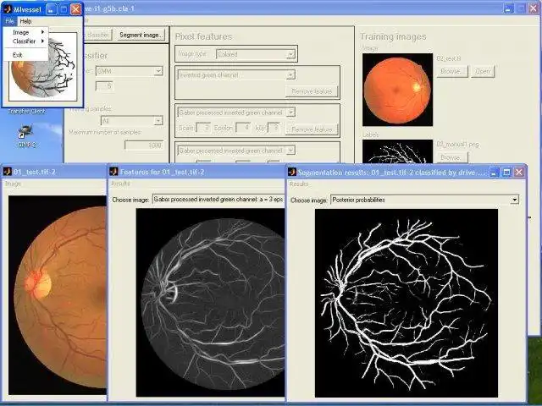
Task: Click the Labels vessel thumbnail
Action: [x=397, y=151]
